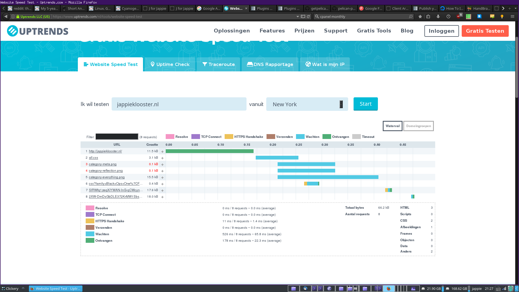Open the Traceroute tab
This screenshot has width=519, height=292.
218,64
